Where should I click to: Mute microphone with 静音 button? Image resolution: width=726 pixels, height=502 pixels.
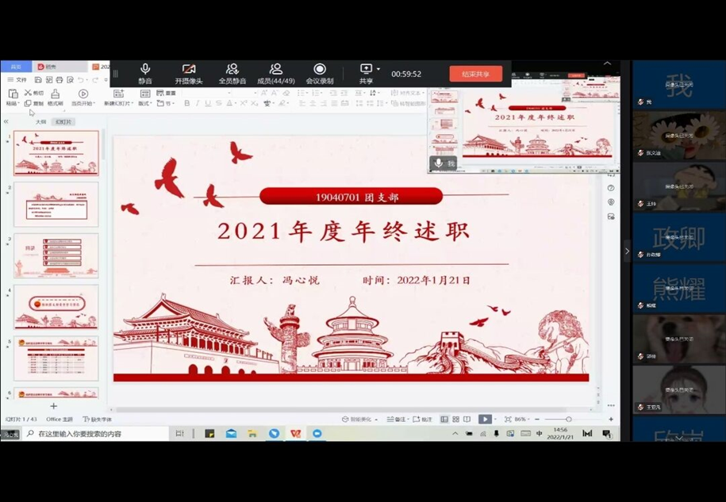point(145,73)
